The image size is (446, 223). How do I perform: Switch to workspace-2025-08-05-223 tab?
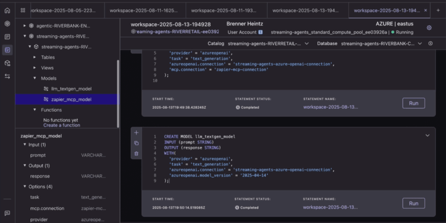64,11
